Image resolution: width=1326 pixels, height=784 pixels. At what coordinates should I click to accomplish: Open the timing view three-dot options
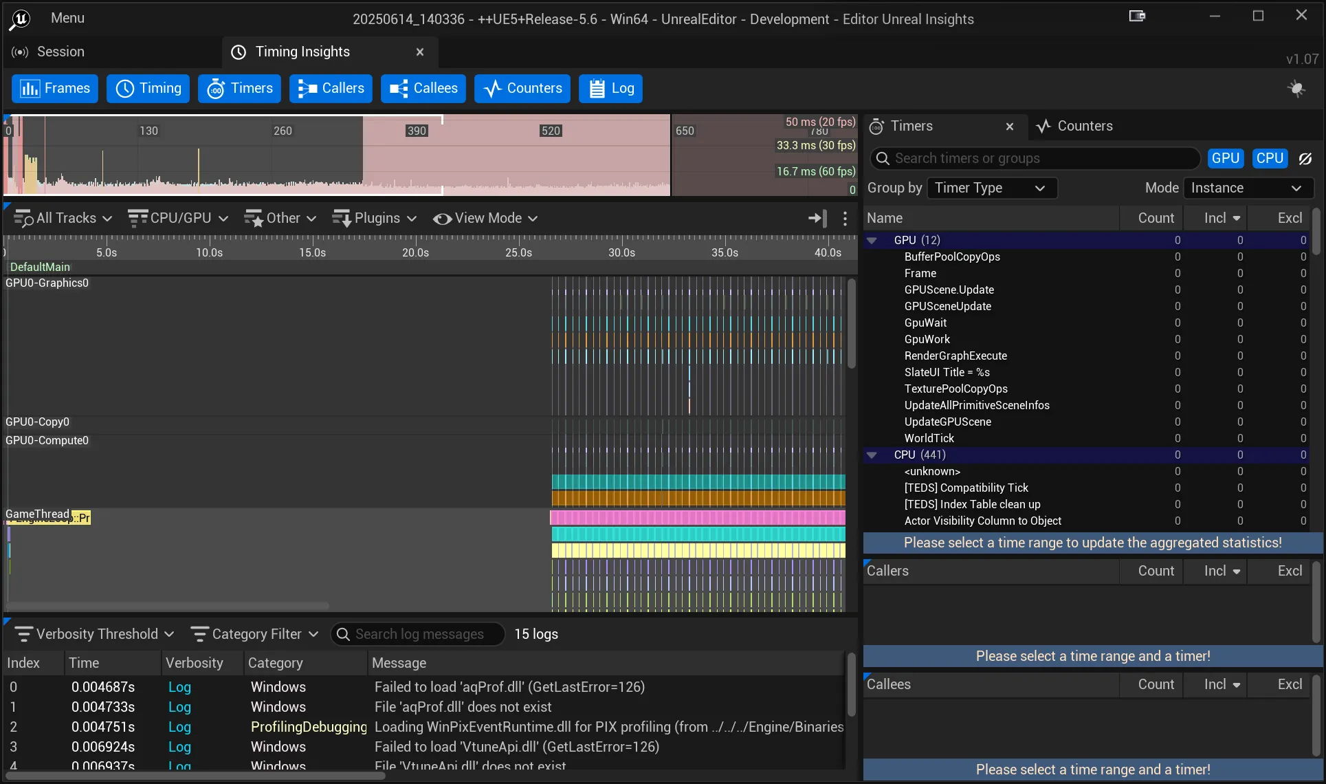845,219
